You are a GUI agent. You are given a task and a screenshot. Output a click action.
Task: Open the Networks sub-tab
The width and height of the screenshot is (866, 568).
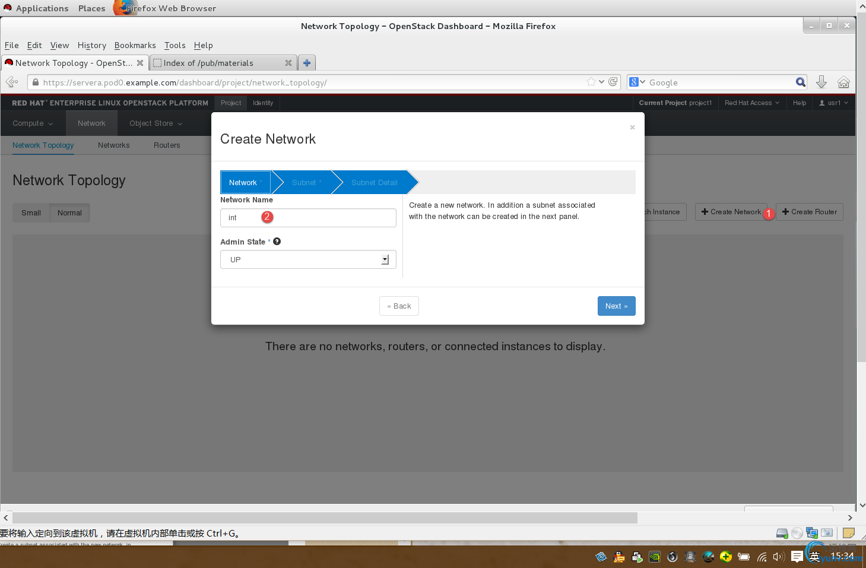click(113, 145)
